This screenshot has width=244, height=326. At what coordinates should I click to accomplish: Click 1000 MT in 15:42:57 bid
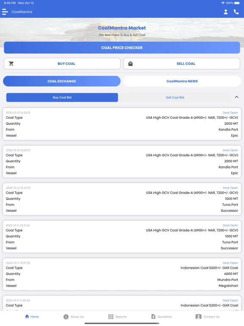(231, 199)
